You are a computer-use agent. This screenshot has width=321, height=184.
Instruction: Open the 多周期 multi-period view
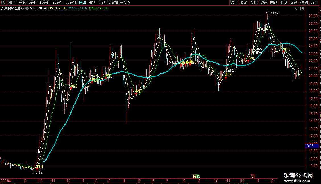coord(112,3)
